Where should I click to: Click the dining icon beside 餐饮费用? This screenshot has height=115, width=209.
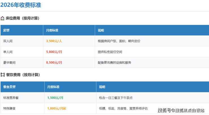(x=3, y=75)
